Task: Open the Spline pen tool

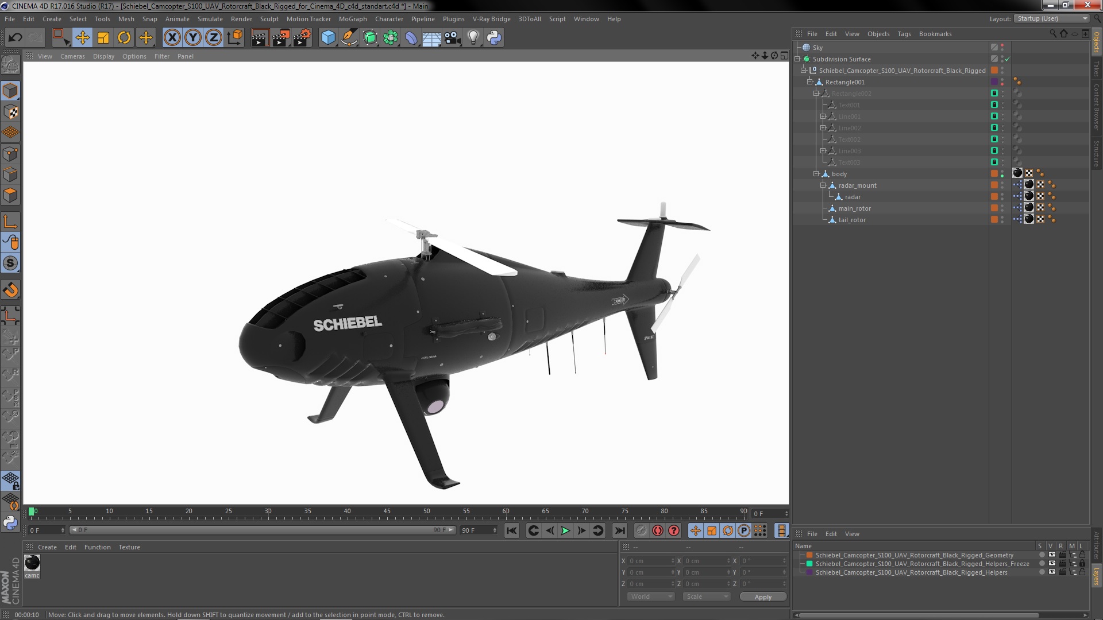Action: 349,38
